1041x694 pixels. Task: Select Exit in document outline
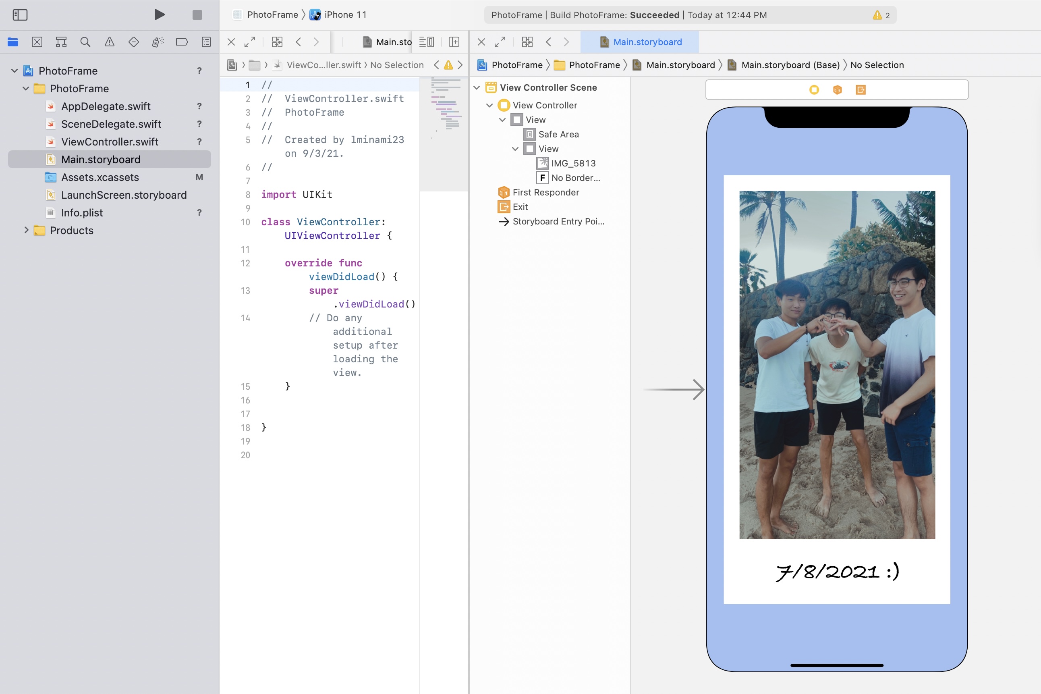[x=513, y=207]
